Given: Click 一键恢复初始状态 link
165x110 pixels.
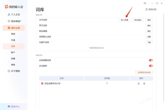Looking at the screenshot, I should (x=96, y=48).
